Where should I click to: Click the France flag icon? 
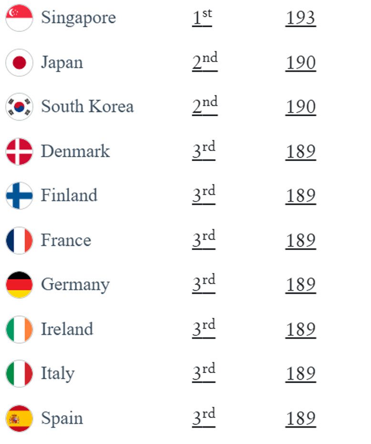[19, 241]
